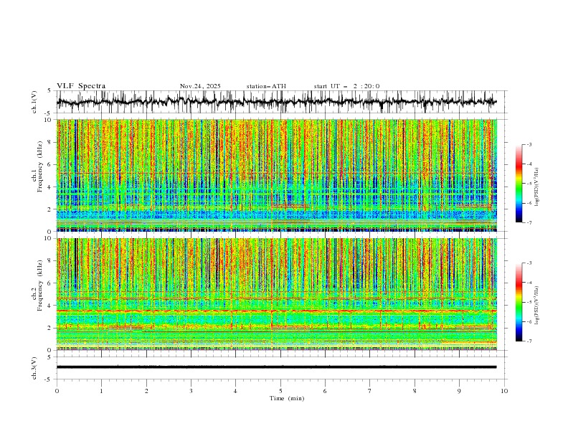Click time axis tick label '5'
This screenshot has height=439, width=568.
tap(280, 391)
